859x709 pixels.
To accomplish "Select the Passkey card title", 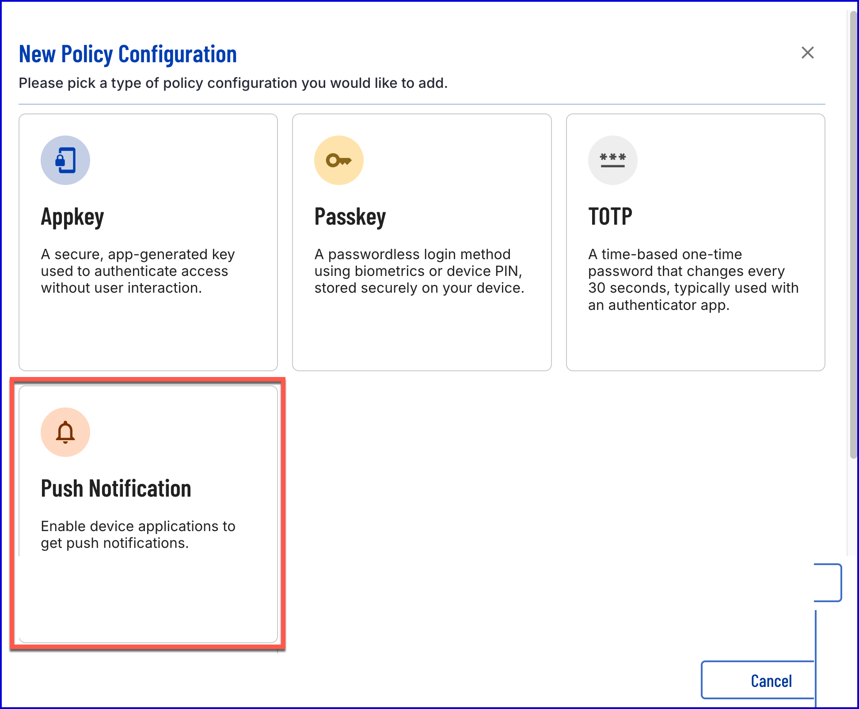I will [350, 217].
